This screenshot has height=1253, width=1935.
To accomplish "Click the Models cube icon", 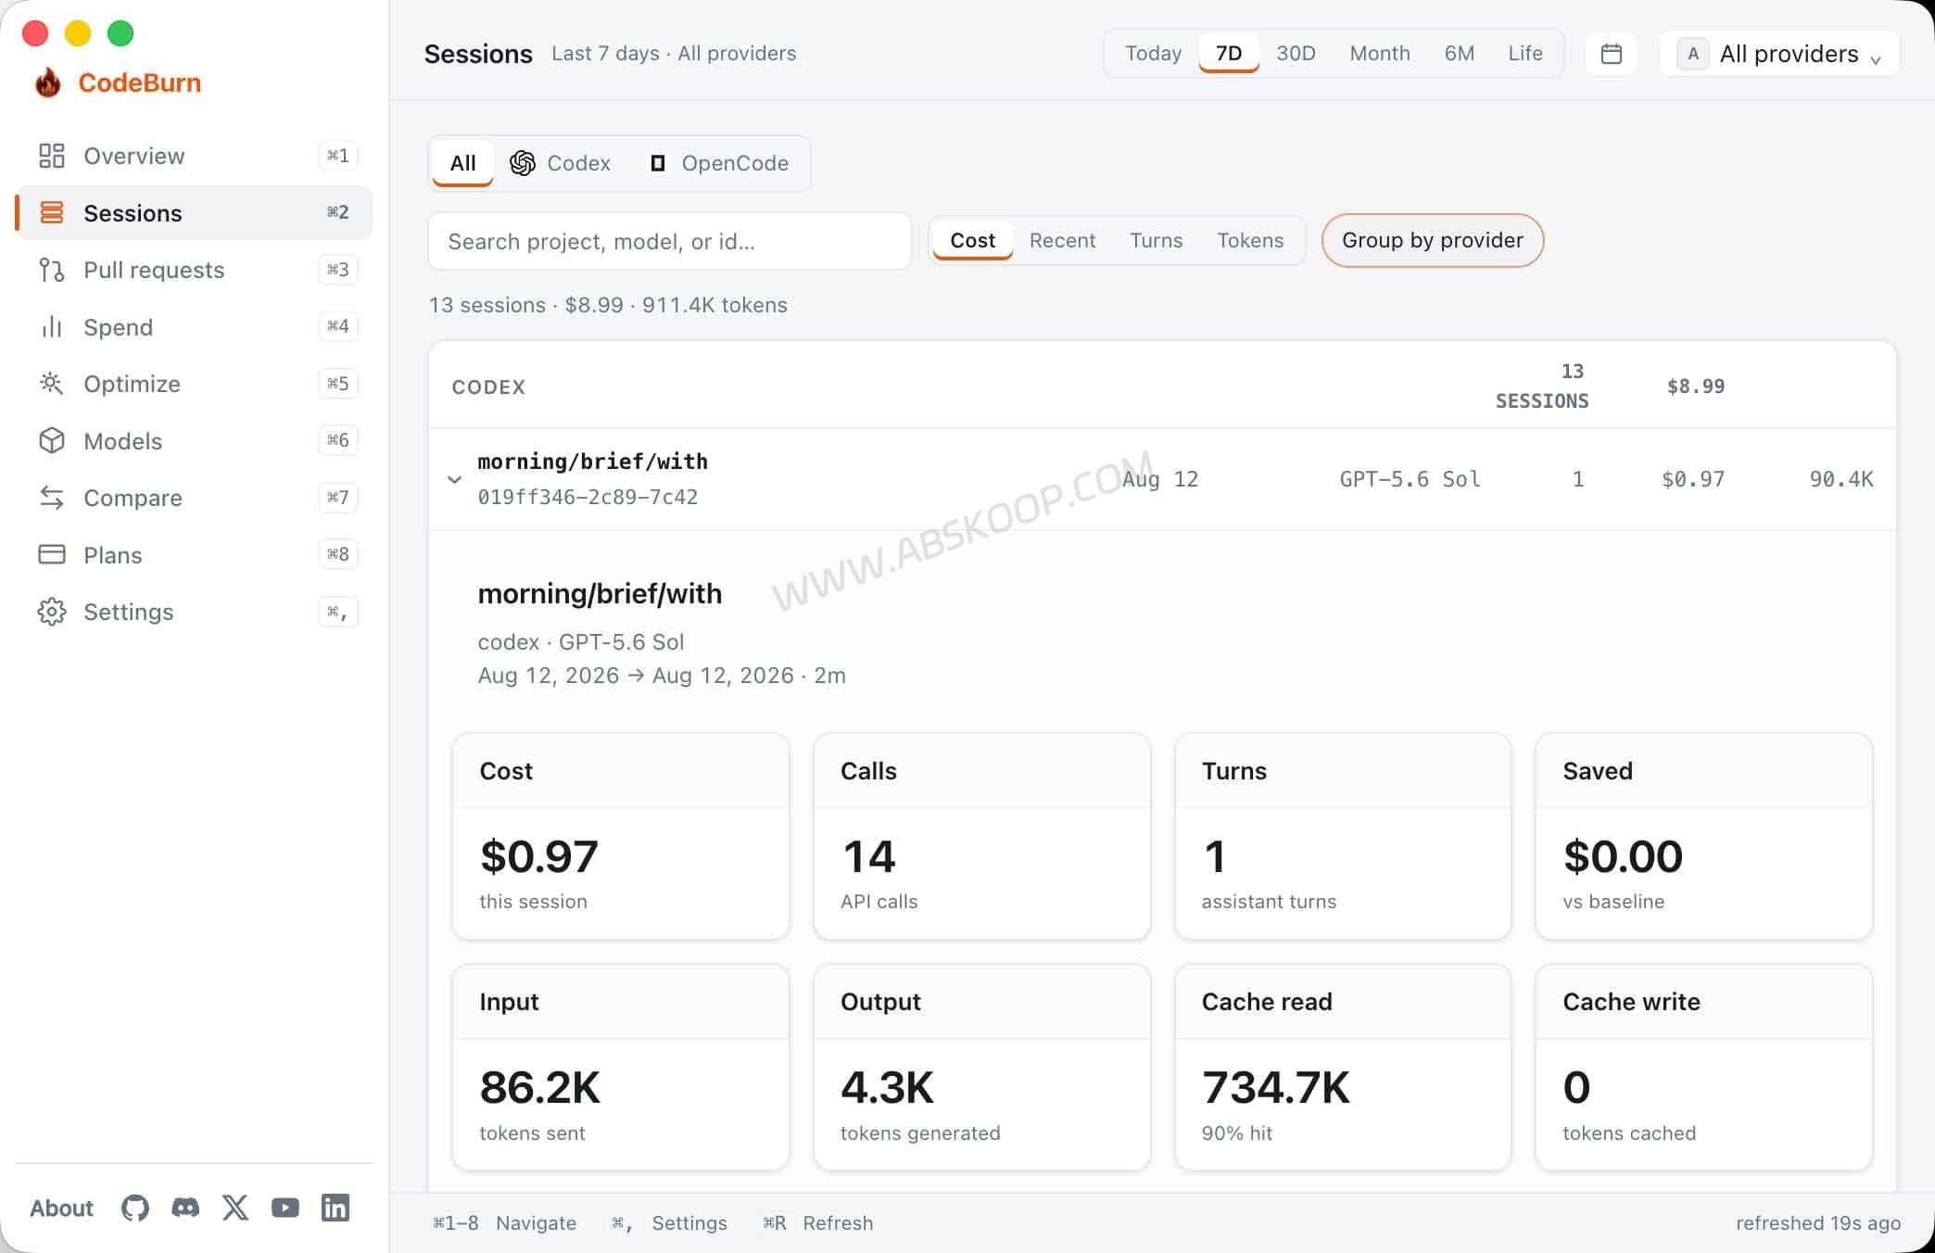I will [52, 441].
